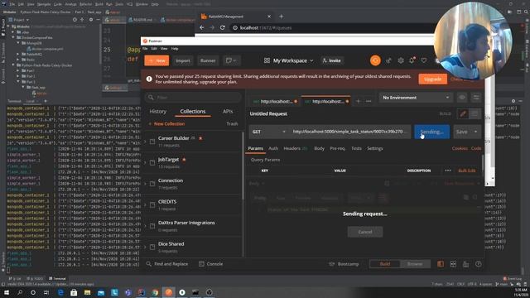Click the orange sync icon in Postman header
The height and width of the screenshot is (298, 530).
tap(375, 60)
